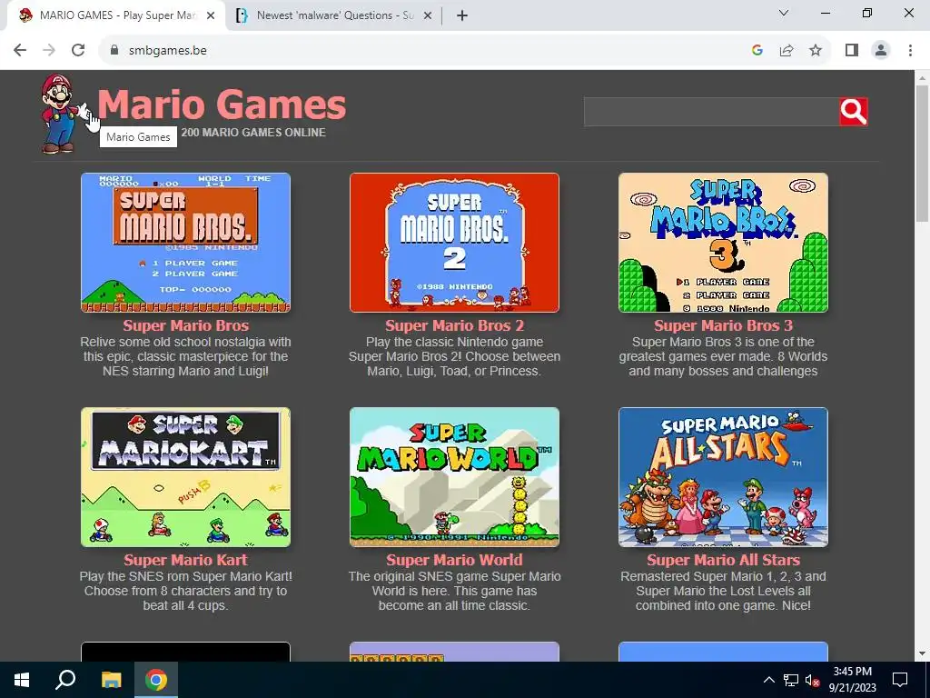Click the share page icon
This screenshot has height=698, width=930.
(787, 51)
